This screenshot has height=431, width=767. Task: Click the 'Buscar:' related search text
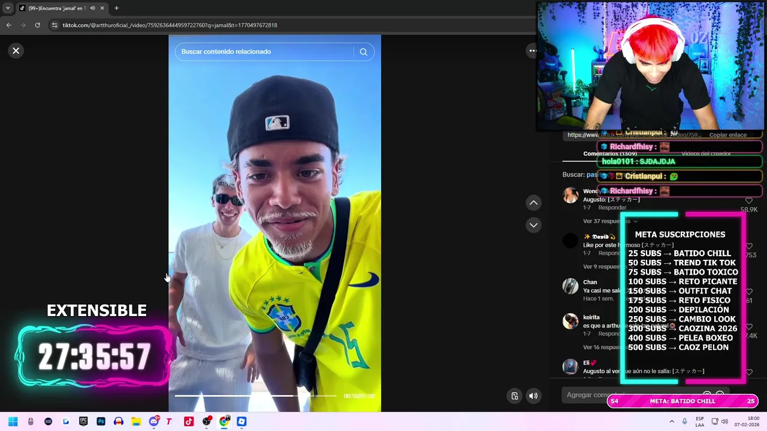pyautogui.click(x=573, y=175)
